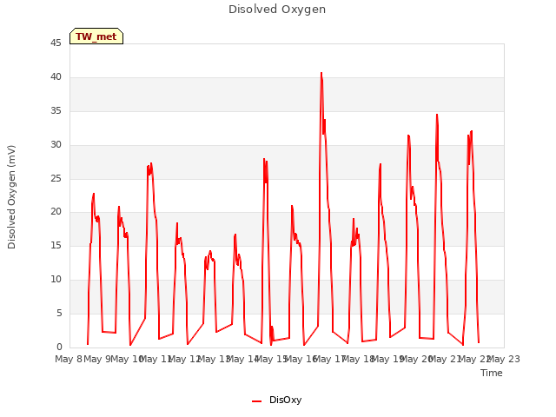Click the highest peak near May 17

click(321, 73)
